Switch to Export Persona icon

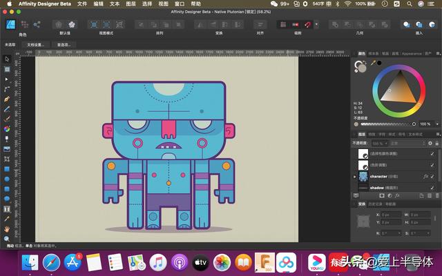(x=37, y=25)
